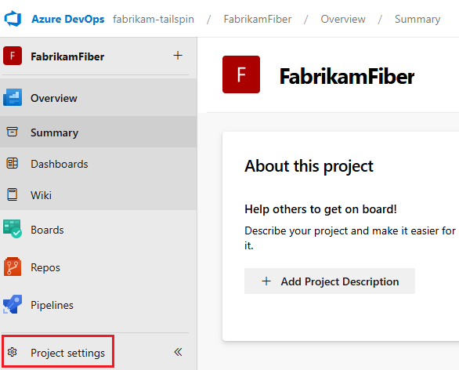Click the Pipelines rocket icon
This screenshot has width=459, height=370.
(13, 304)
